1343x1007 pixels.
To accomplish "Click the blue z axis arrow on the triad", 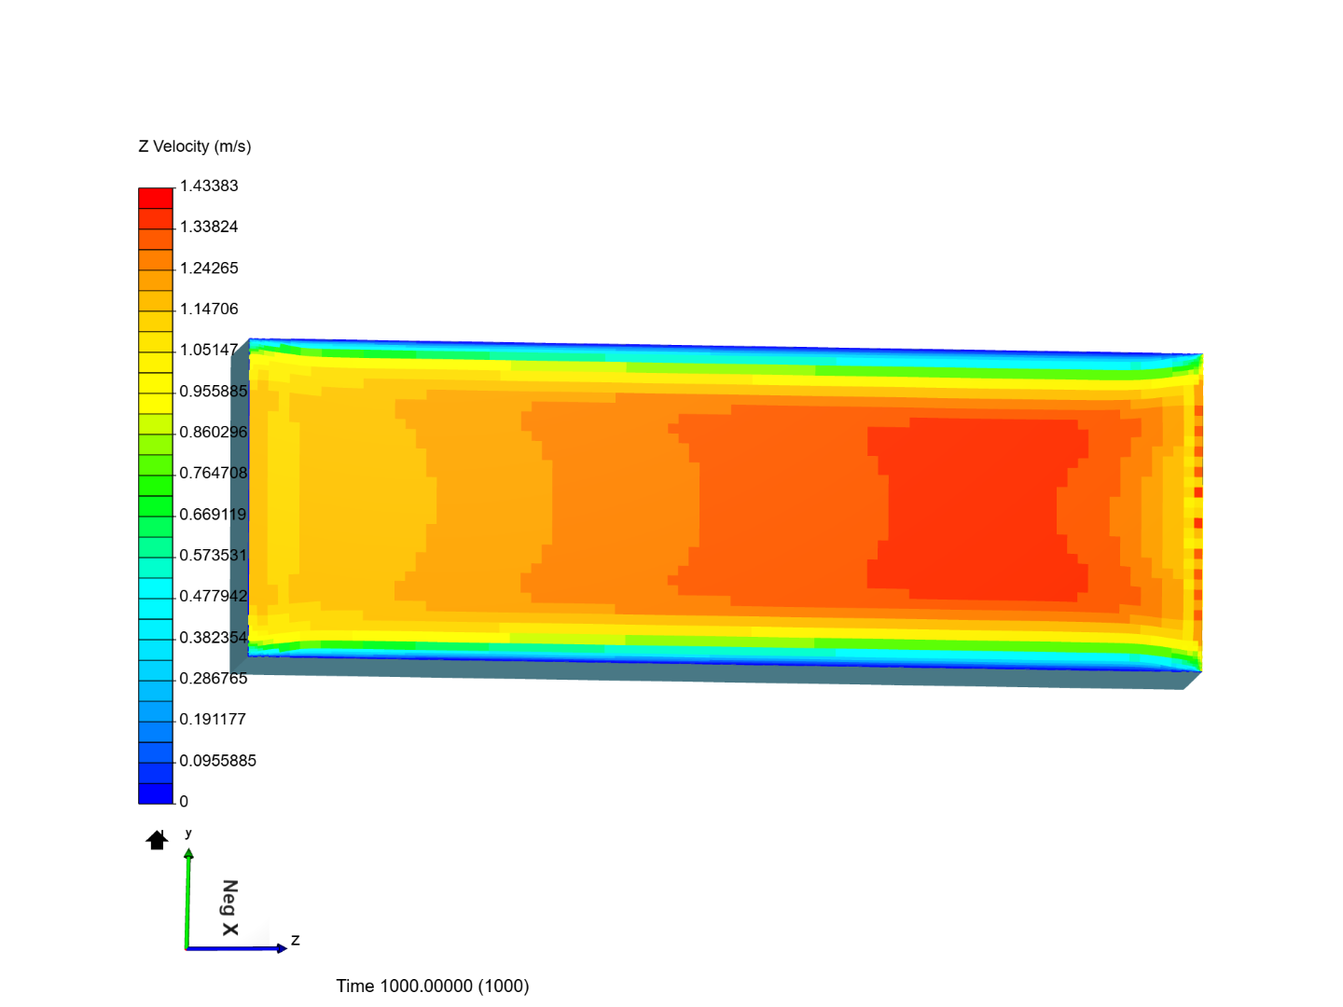I will click(x=237, y=948).
